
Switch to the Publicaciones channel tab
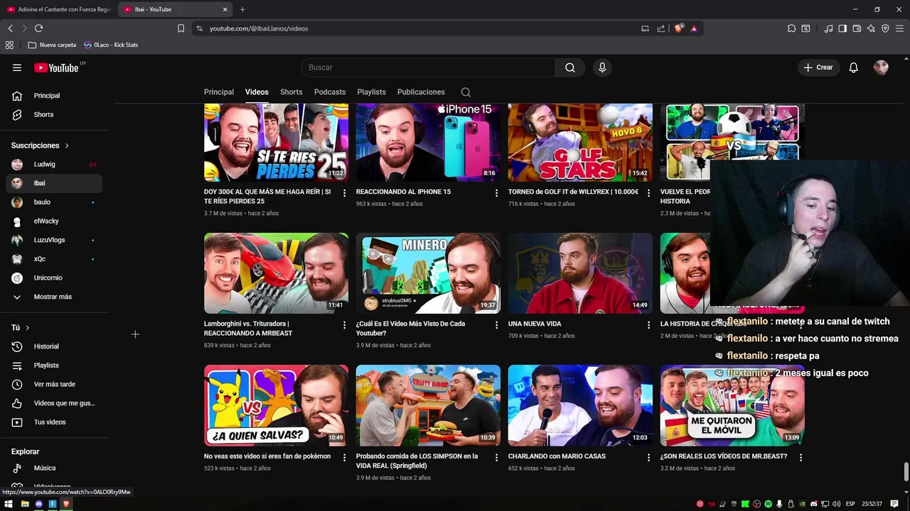pos(421,92)
